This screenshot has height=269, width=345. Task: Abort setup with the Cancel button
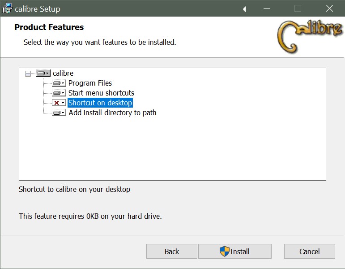coord(309,252)
